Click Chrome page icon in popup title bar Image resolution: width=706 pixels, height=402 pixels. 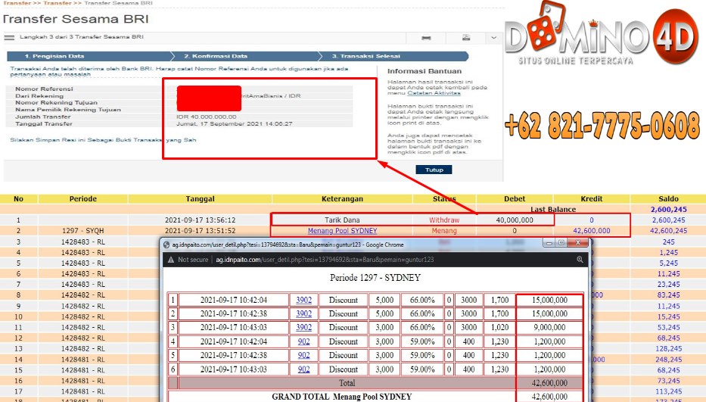[x=166, y=245]
